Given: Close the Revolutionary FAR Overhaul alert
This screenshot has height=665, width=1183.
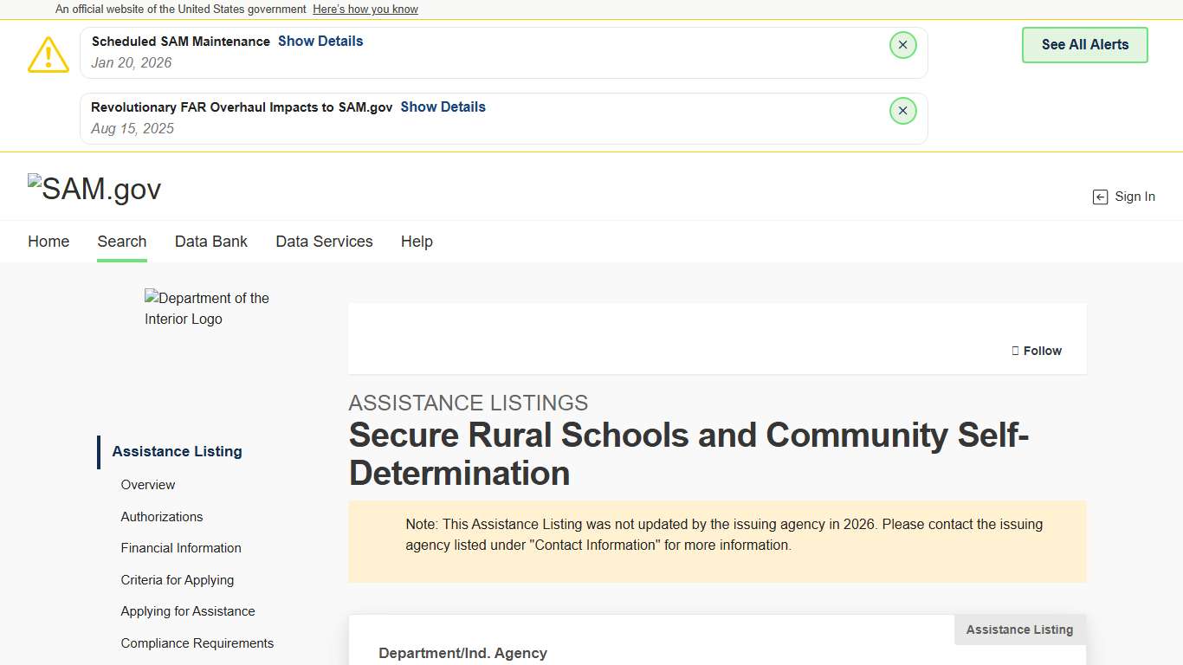Looking at the screenshot, I should pos(902,111).
